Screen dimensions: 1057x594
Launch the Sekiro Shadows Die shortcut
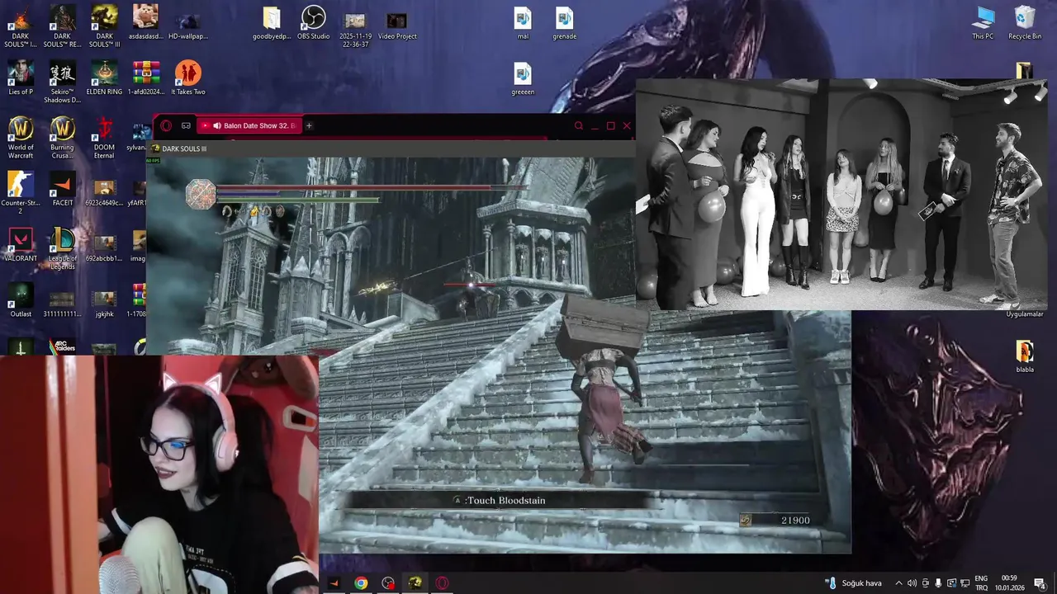[x=62, y=82]
